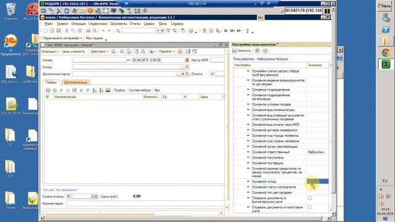Open the Файл menu
The width and height of the screenshot is (395, 222).
click(48, 23)
